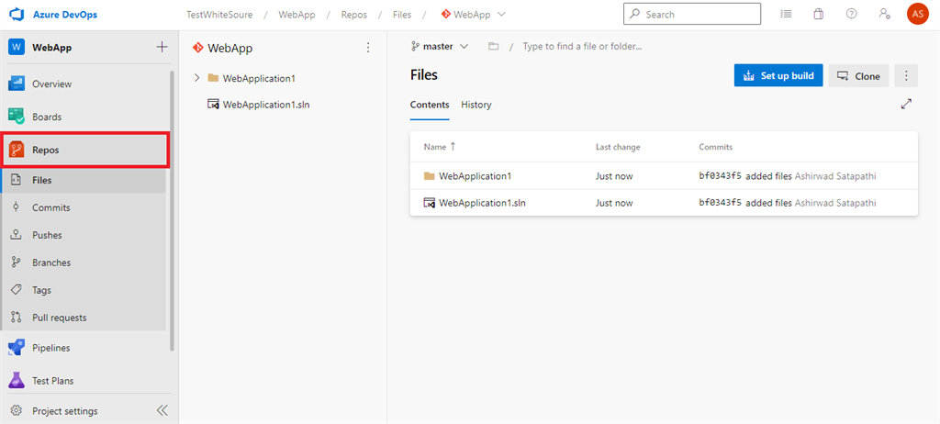Open user settings icon beside avatar
Screen dimensions: 940x424
[883, 14]
